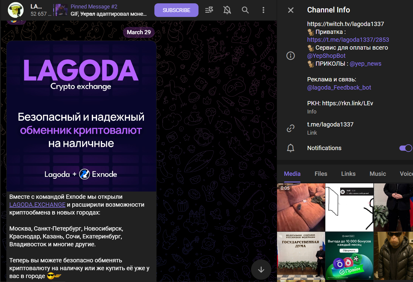The height and width of the screenshot is (282, 413).
Task: Play the 0:05 video in Media
Action: tap(301, 207)
